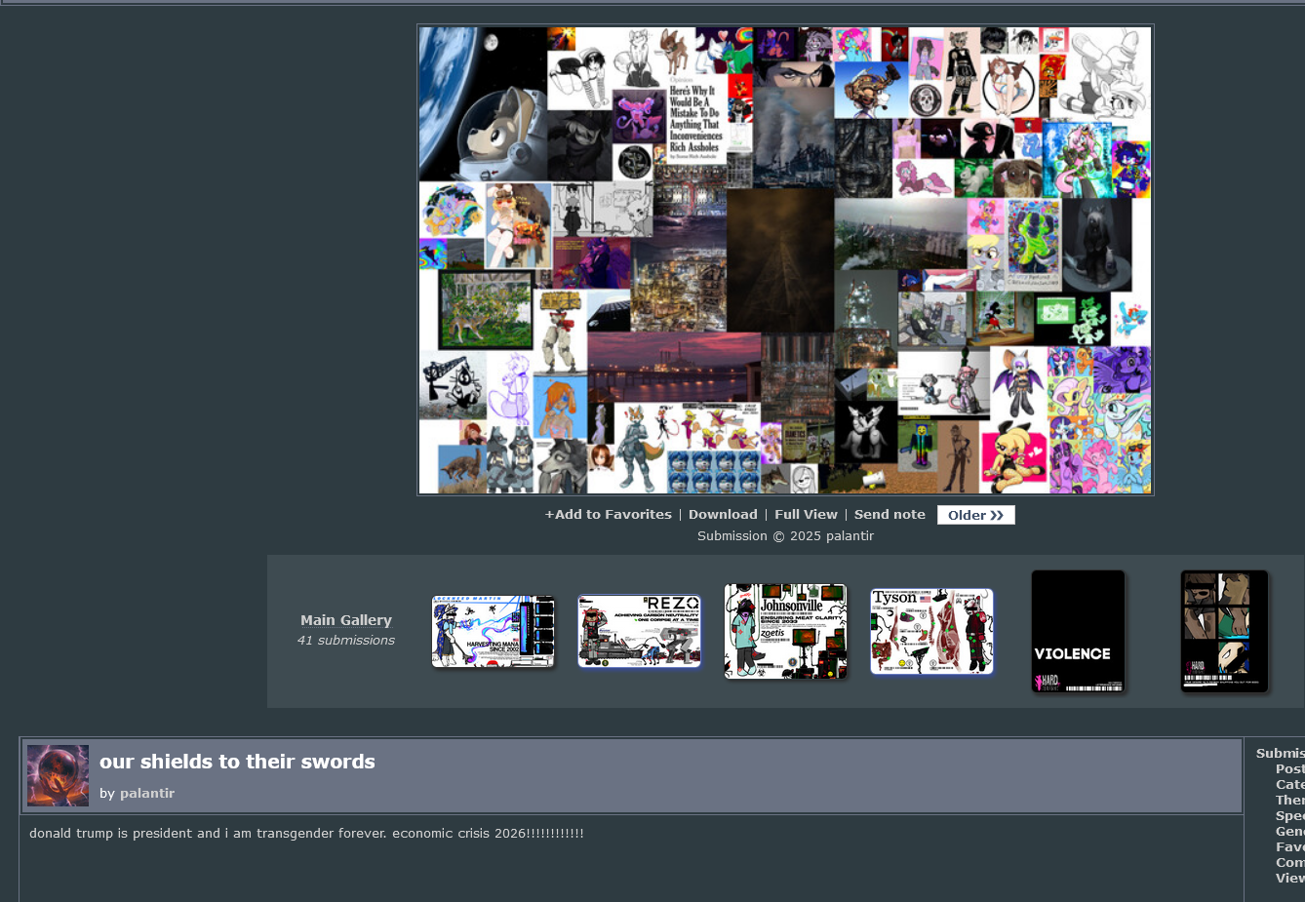Open the Johnsonville gallery thumbnail
1305x902 pixels.
[x=785, y=631]
